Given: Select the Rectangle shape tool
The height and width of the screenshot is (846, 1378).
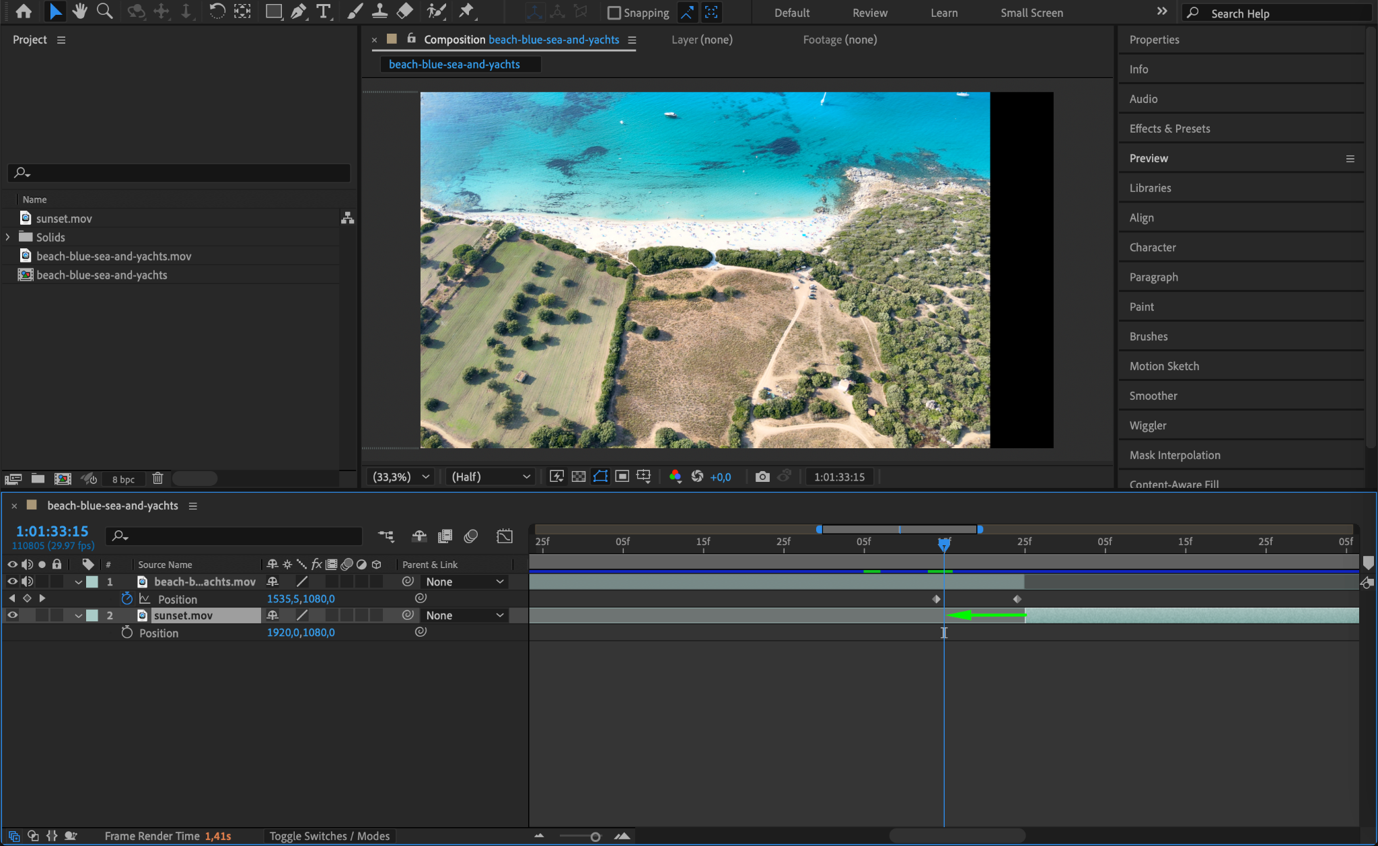Looking at the screenshot, I should [273, 11].
